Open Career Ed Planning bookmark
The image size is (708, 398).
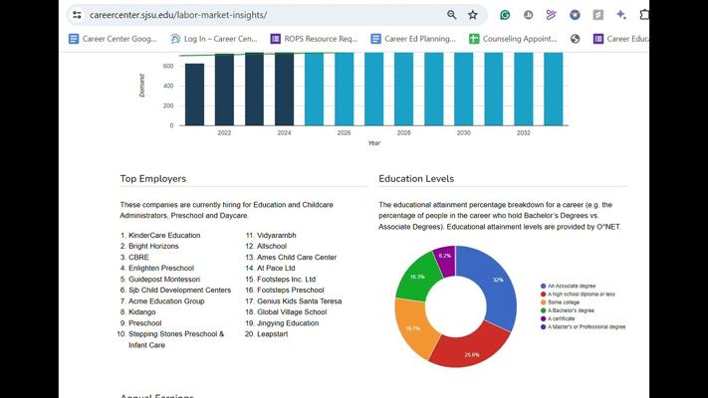[x=413, y=39]
